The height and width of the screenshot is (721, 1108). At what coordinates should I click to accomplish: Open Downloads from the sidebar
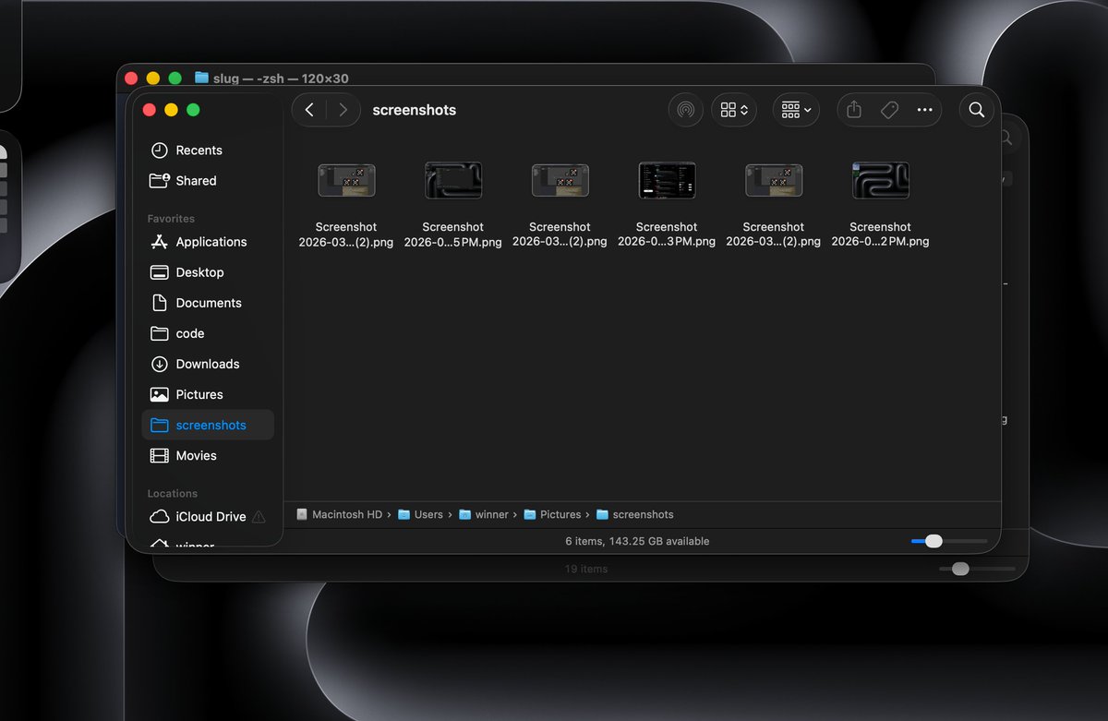208,364
